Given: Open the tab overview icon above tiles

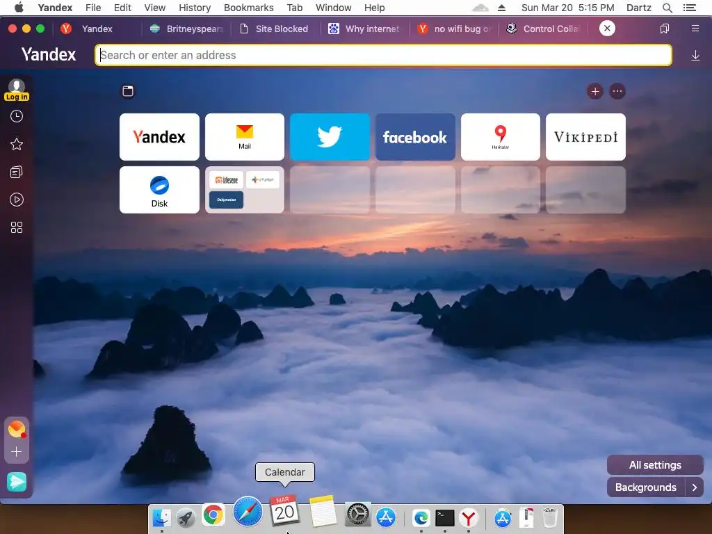Looking at the screenshot, I should (x=128, y=91).
